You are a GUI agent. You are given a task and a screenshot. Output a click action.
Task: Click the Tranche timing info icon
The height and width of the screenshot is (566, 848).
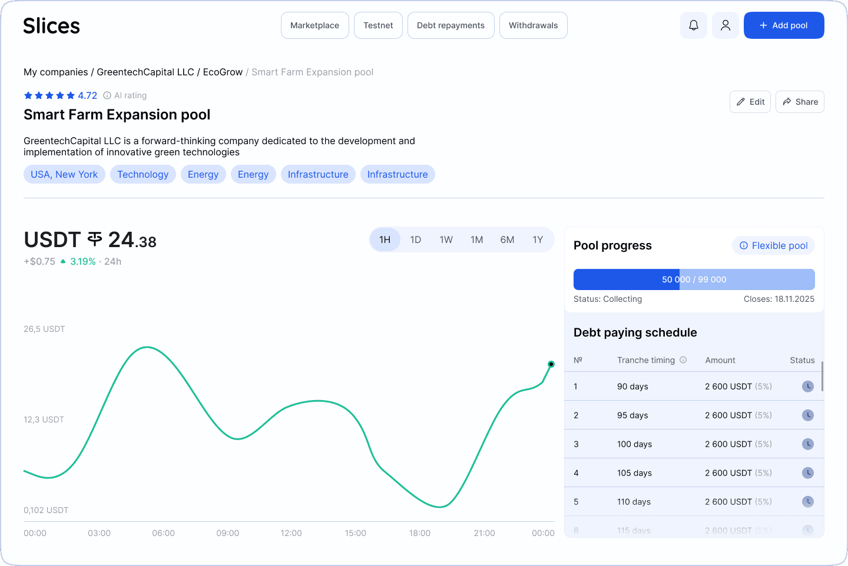click(683, 360)
